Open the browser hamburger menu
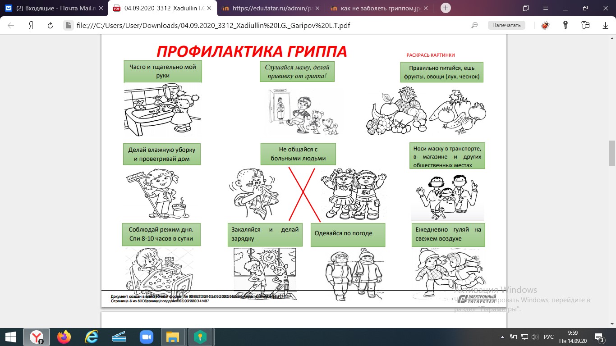This screenshot has height=346, width=616. pos(545,8)
